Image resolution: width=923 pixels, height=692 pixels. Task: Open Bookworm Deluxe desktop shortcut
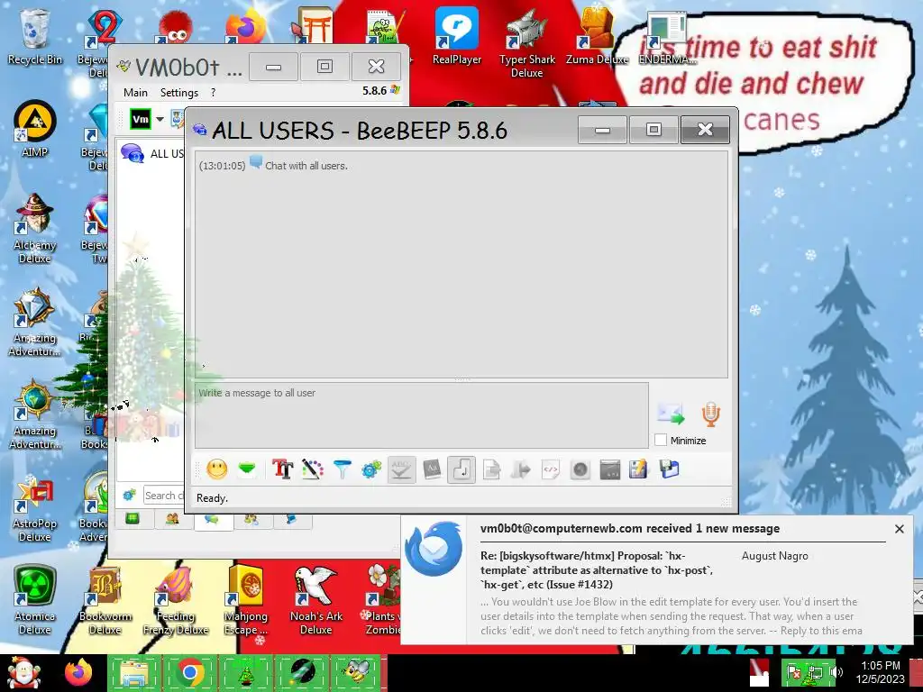click(x=105, y=599)
